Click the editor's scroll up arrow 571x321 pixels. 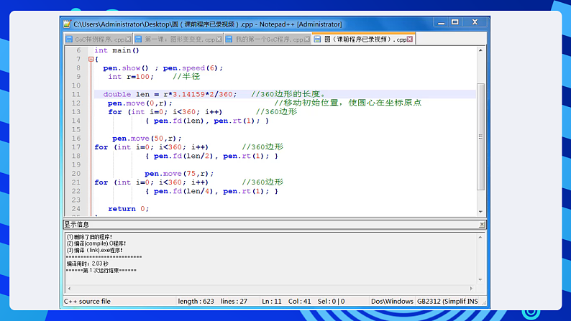482,50
